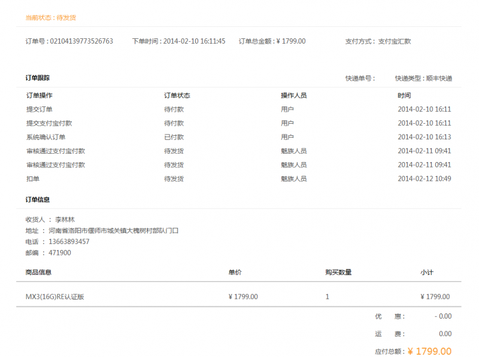Viewport: 479px width, 357px height.
Task: Click the 订单信息 section heading
Action: tap(38, 200)
